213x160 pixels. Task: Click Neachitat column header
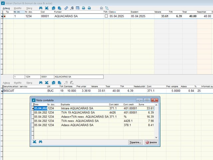[x=202, y=12]
